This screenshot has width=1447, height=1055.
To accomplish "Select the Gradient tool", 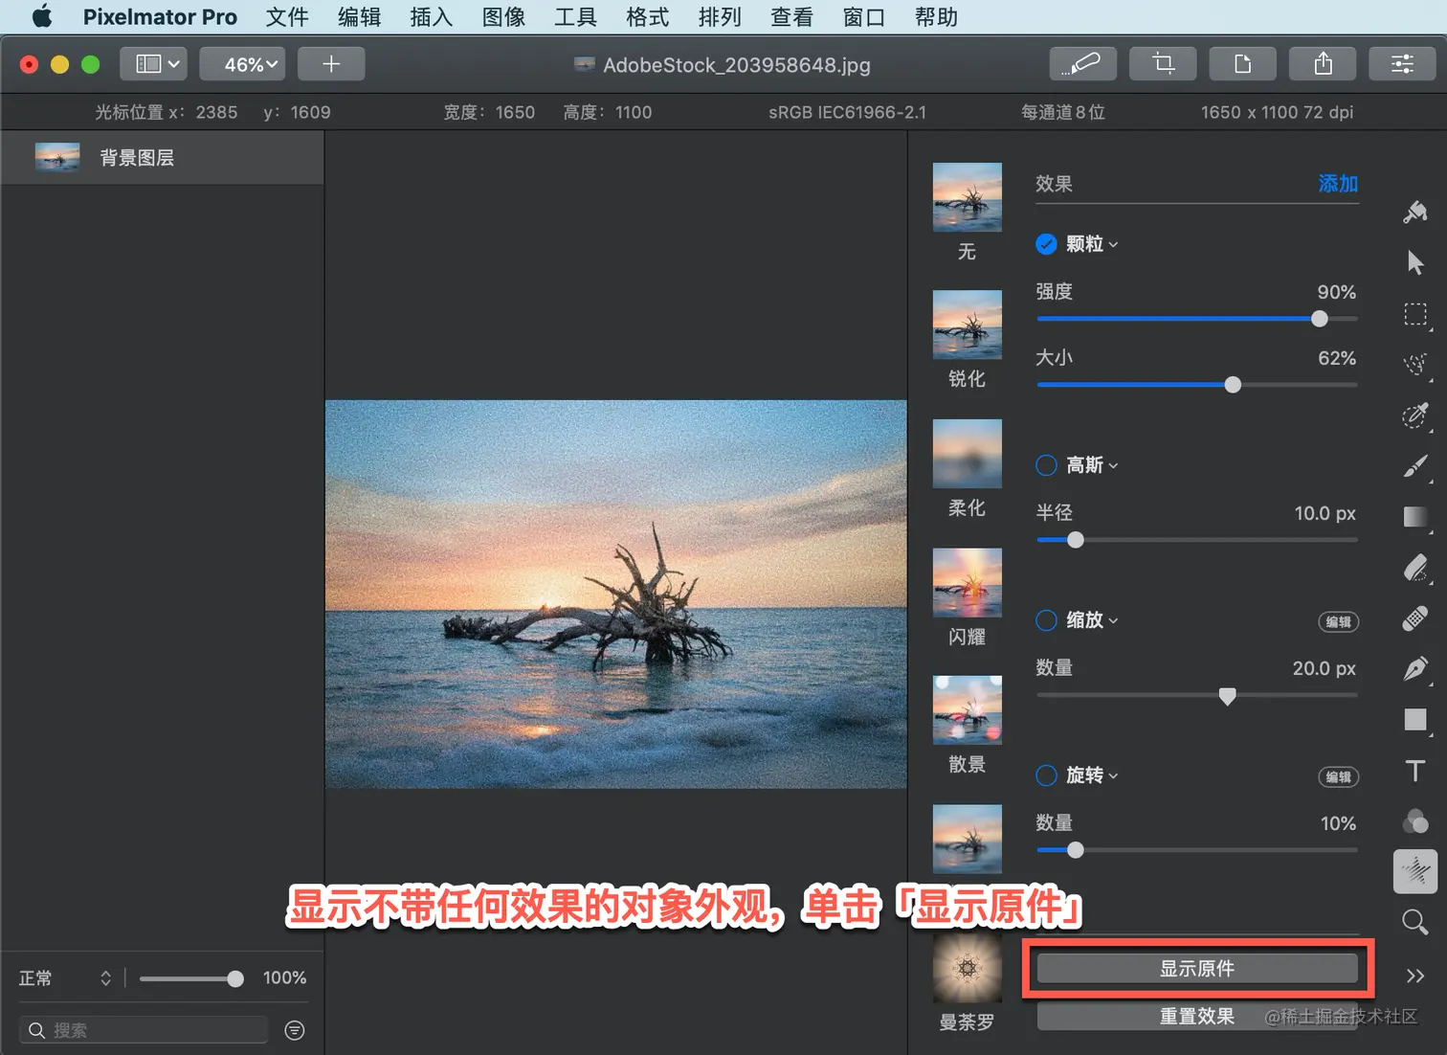I will click(1415, 517).
